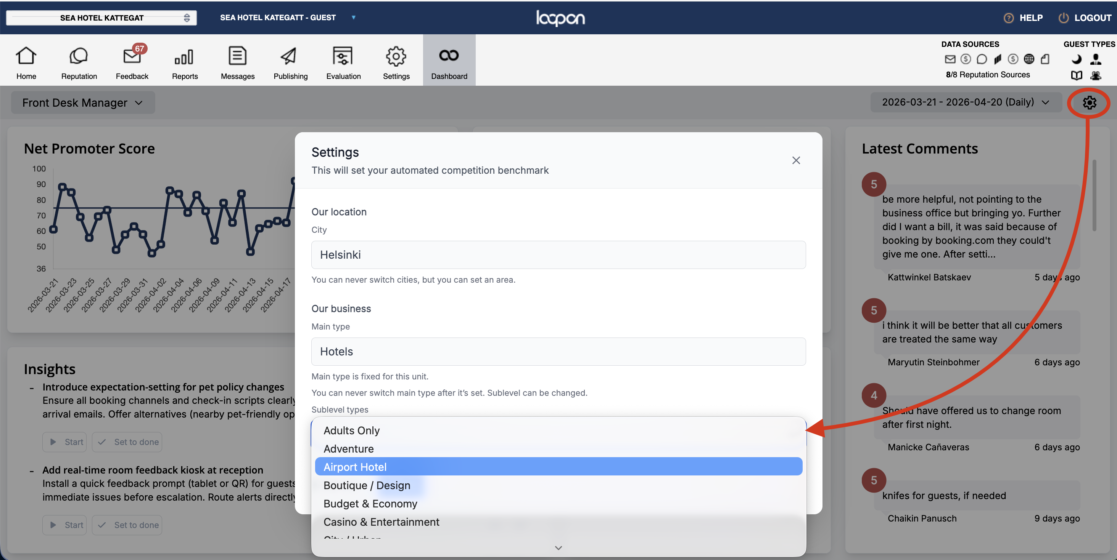
Task: Select the Budget & Economy sublevel type
Action: coord(558,504)
